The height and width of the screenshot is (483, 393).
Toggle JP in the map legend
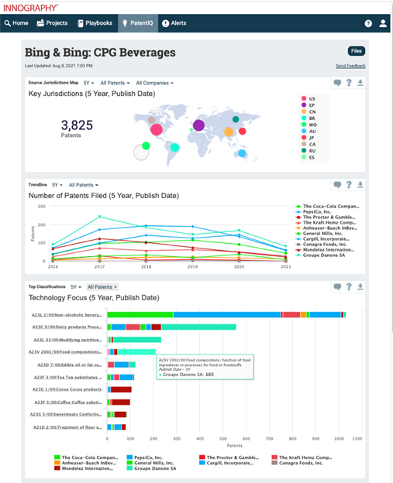pos(308,138)
